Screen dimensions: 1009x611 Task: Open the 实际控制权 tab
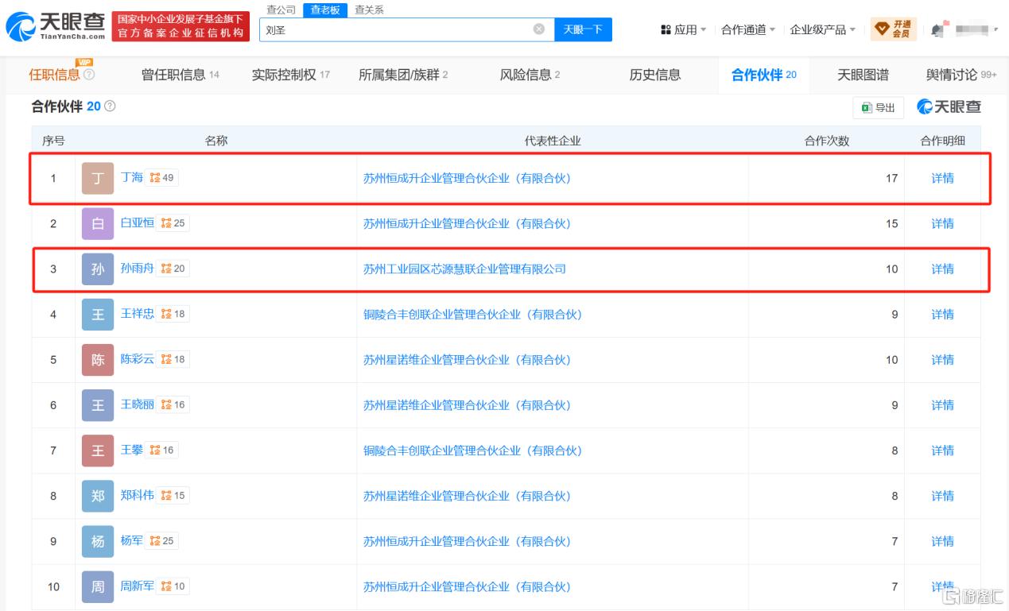(290, 75)
